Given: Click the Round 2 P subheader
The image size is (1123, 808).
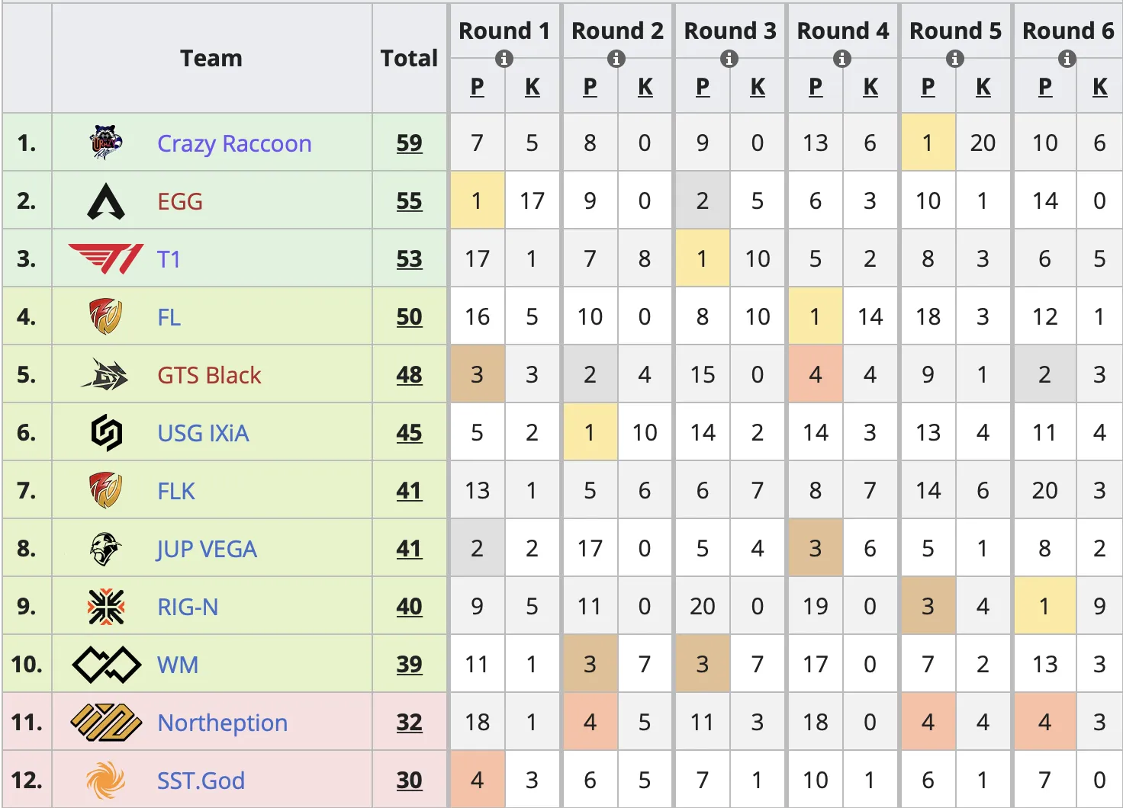Looking at the screenshot, I should (590, 88).
